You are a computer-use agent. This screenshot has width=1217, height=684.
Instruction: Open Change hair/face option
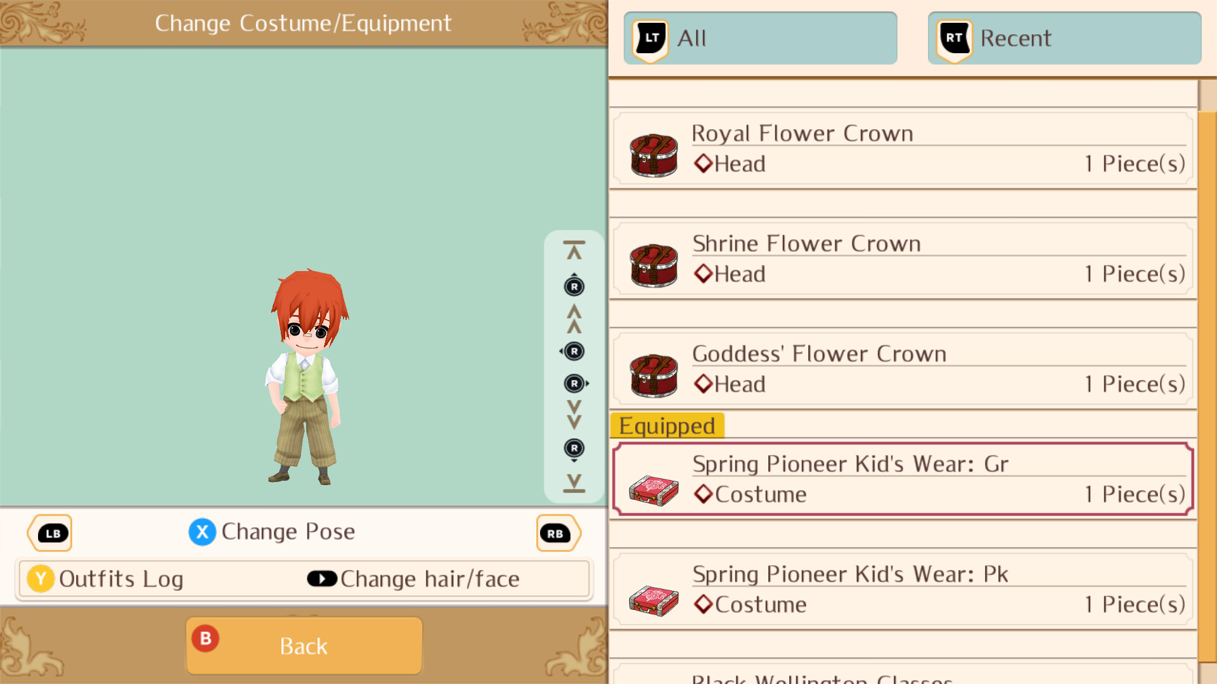[x=413, y=579]
